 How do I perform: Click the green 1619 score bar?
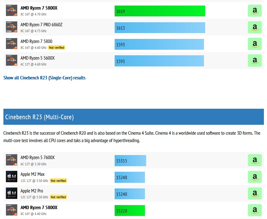[160, 11]
